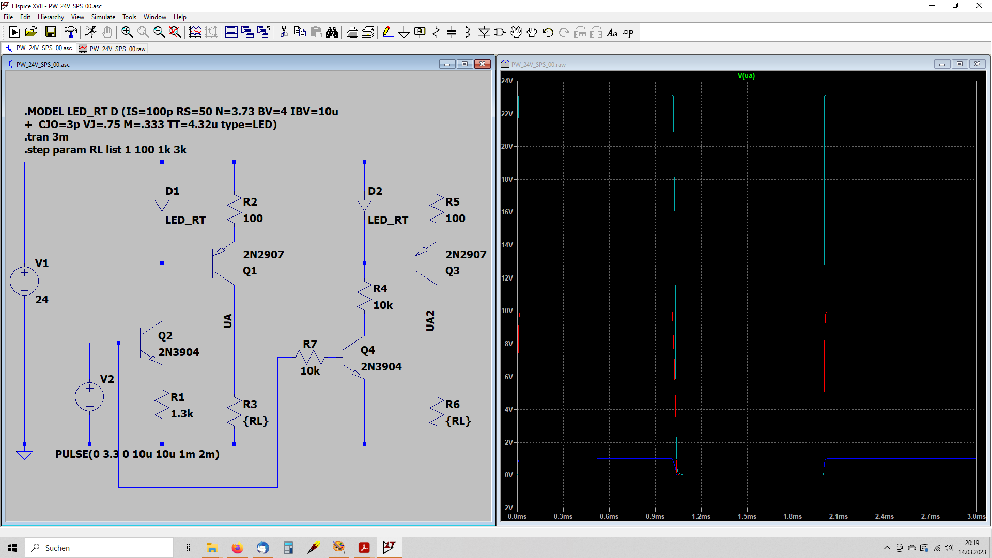
Task: Open the Control Panel hammer icon
Action: [71, 32]
